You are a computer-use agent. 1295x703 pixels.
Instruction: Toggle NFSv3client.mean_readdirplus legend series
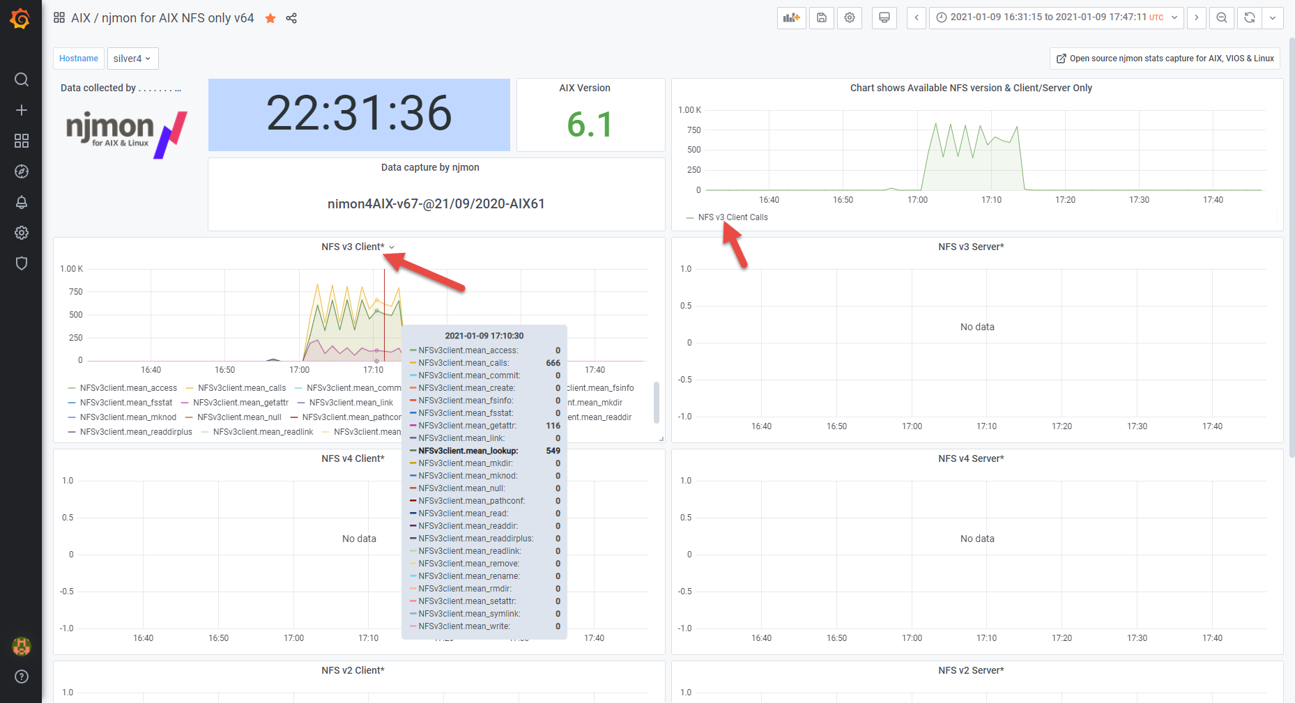click(136, 432)
